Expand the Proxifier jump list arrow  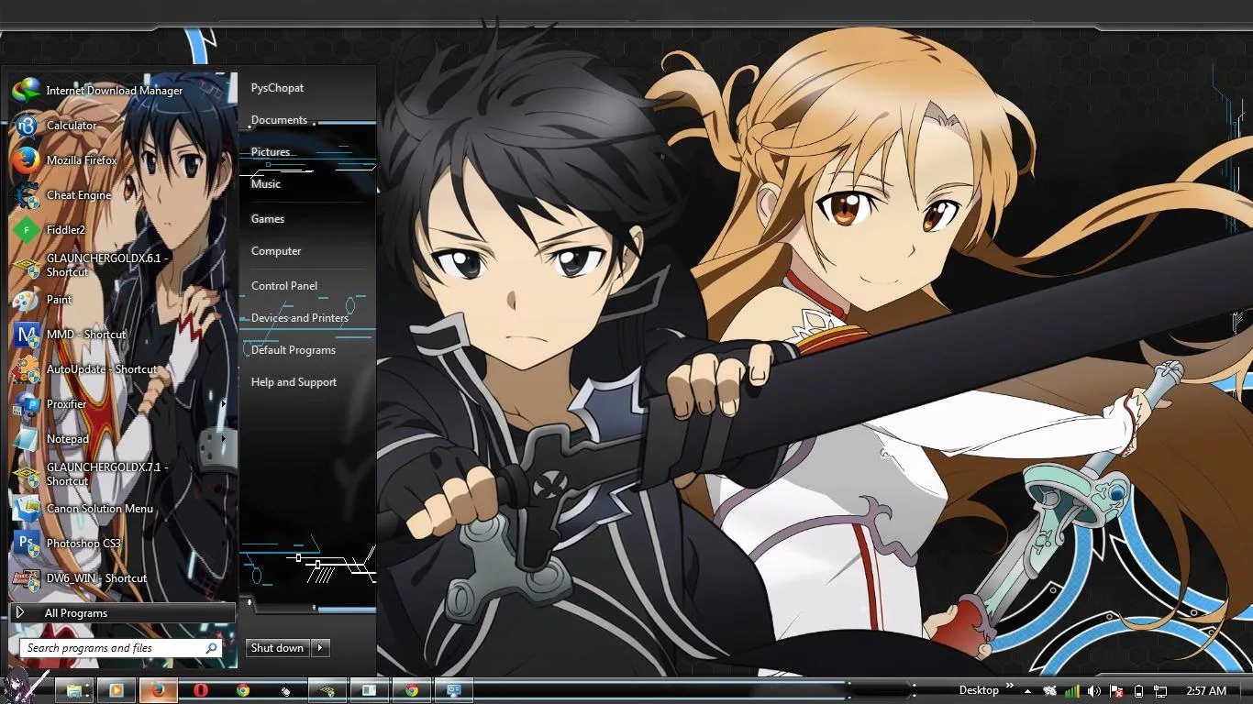223,403
